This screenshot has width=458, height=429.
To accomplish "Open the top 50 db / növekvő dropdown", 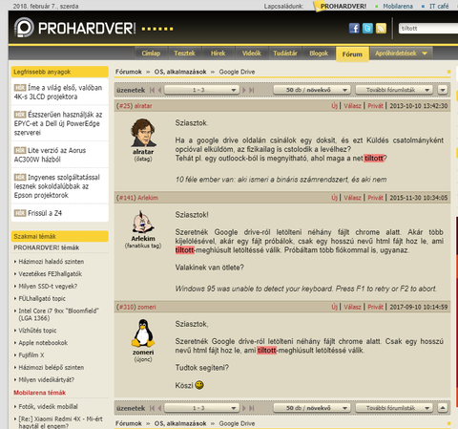I will (x=312, y=90).
